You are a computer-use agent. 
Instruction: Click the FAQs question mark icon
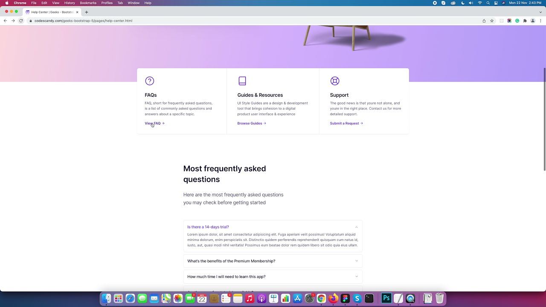(149, 81)
